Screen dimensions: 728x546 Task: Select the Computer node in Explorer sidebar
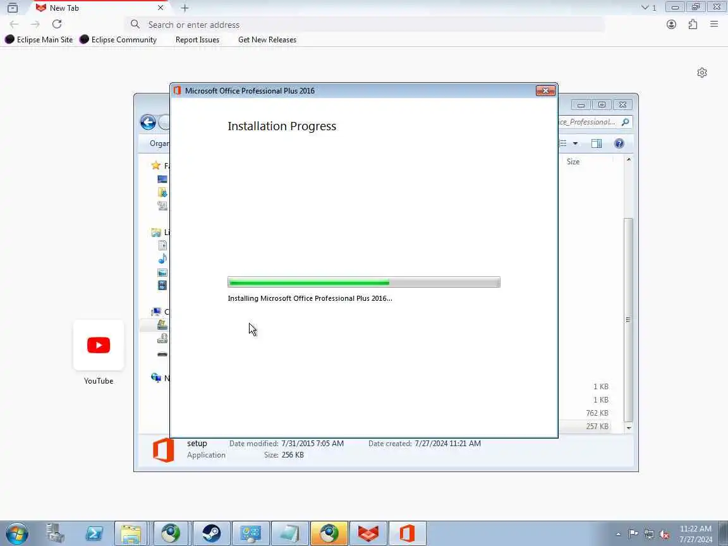[160, 312]
